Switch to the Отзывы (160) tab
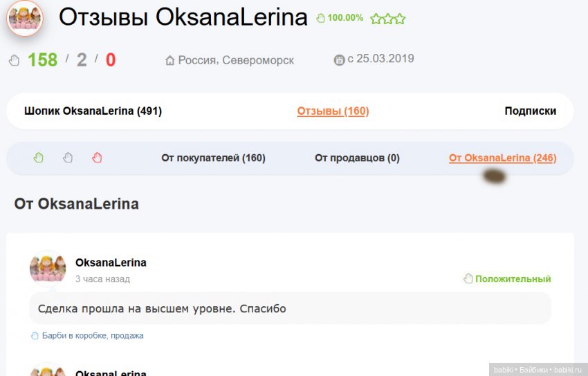This screenshot has height=376, width=588. [333, 111]
